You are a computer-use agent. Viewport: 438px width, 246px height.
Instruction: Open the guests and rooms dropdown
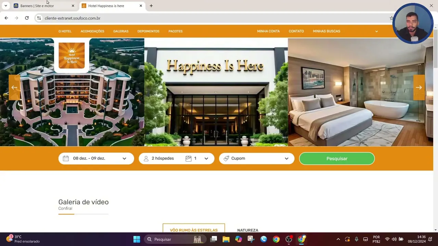(x=177, y=159)
